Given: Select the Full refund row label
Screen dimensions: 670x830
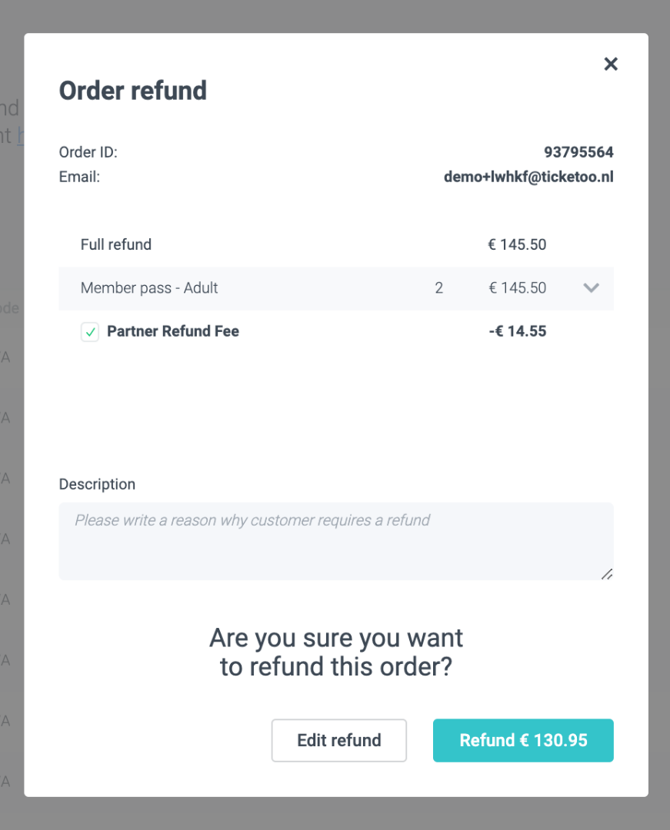Looking at the screenshot, I should click(116, 244).
